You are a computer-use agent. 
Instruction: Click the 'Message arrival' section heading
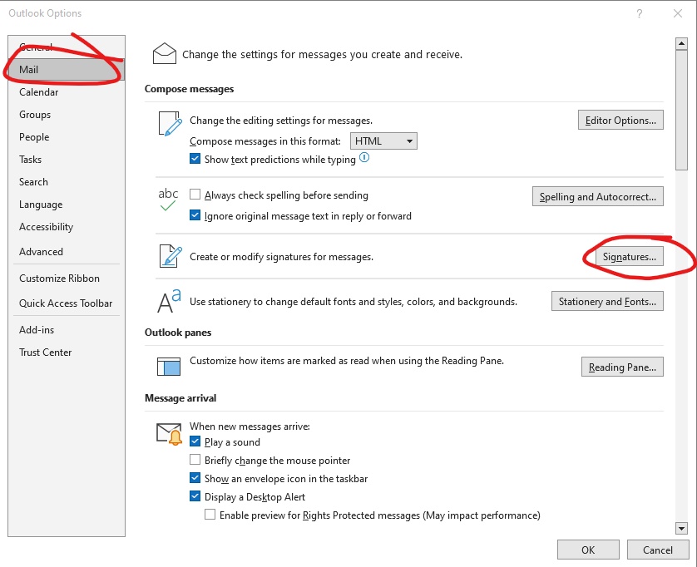[180, 397]
